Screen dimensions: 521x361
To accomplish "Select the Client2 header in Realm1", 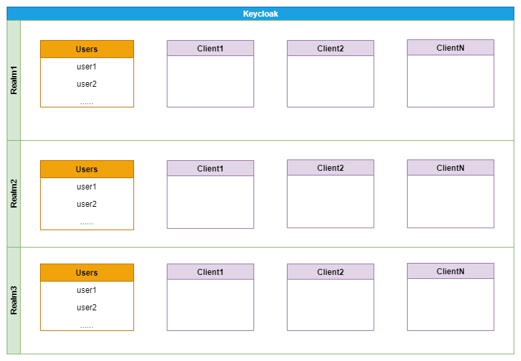I will pyautogui.click(x=331, y=48).
